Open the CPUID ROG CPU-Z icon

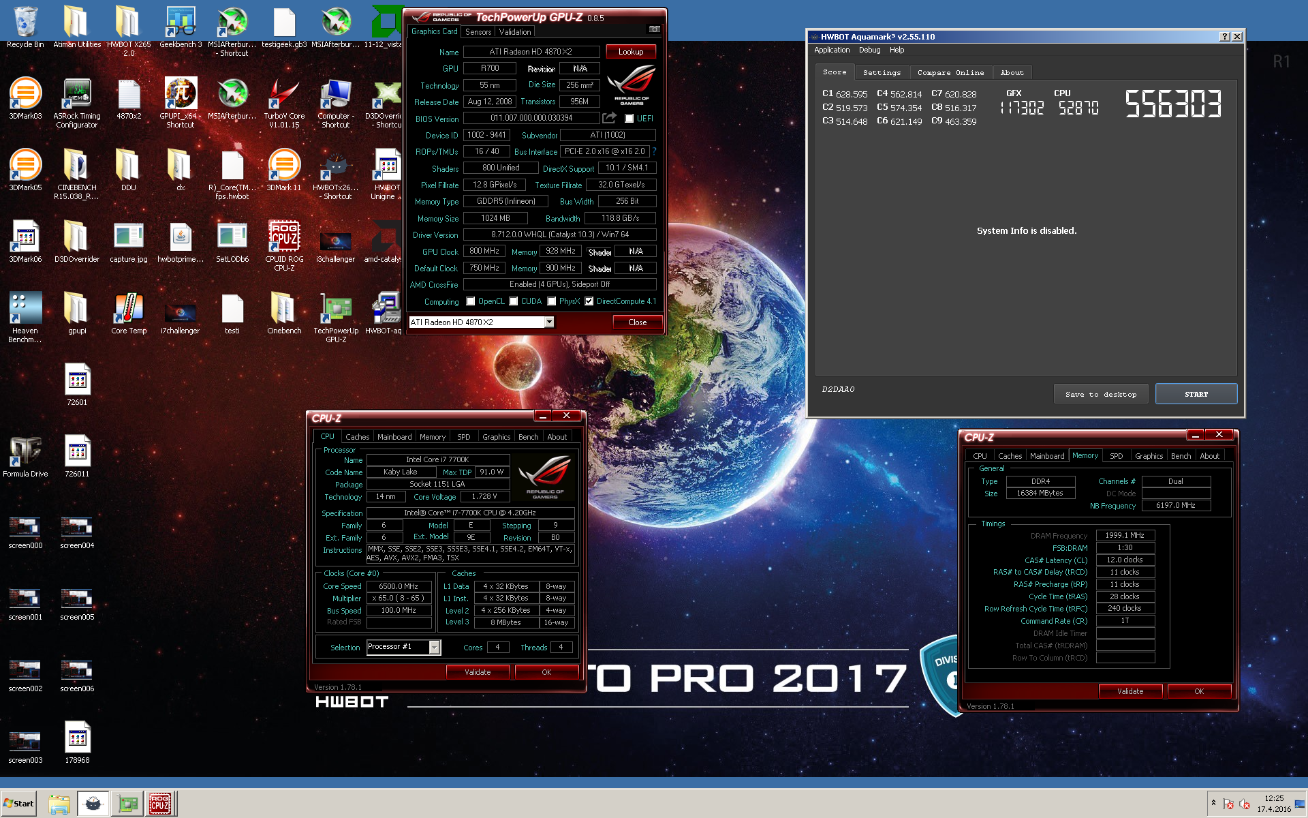tap(284, 245)
